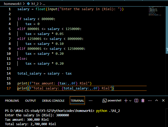The width and height of the screenshot is (168, 127).
Task: Show more panel tabs via ellipsis after TERMINAL
Action: (91, 100)
